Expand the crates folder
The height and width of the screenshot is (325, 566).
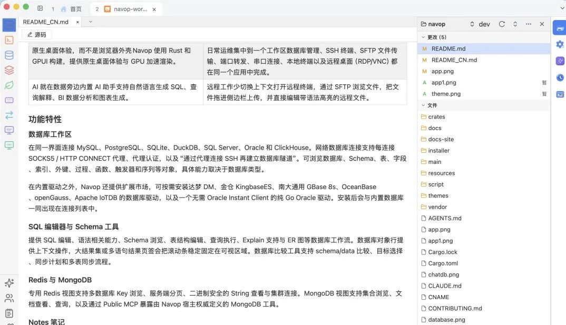[x=484, y=116]
